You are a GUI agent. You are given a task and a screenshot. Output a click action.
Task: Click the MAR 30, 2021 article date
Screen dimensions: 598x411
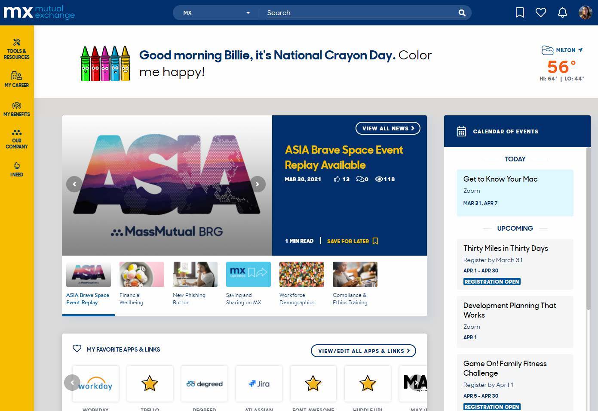[x=303, y=179]
